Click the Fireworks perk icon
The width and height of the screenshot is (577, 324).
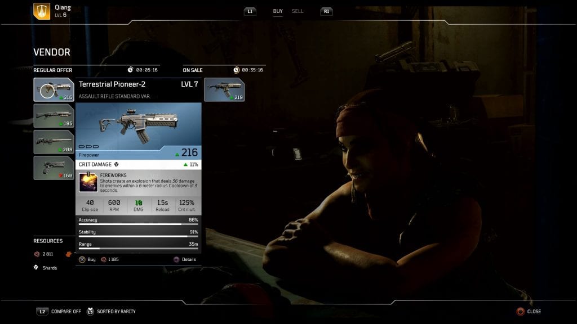(x=88, y=182)
